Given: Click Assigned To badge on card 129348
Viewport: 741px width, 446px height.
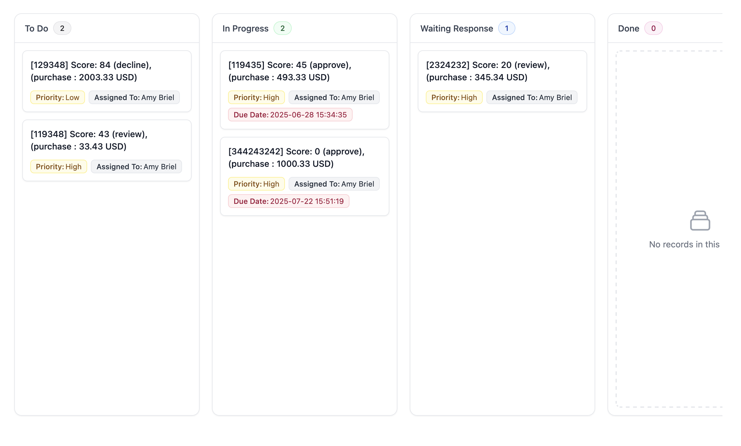Looking at the screenshot, I should tap(134, 98).
